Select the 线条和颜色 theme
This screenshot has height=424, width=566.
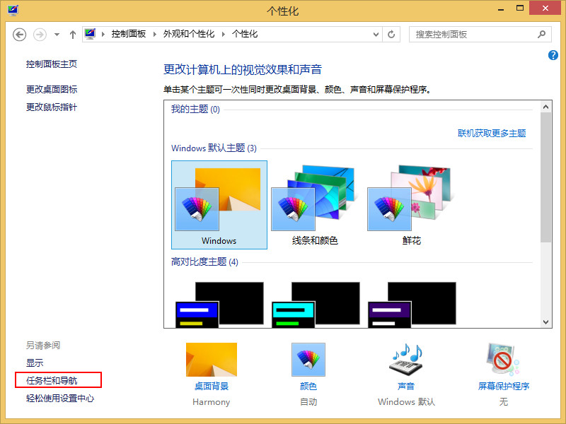click(315, 205)
